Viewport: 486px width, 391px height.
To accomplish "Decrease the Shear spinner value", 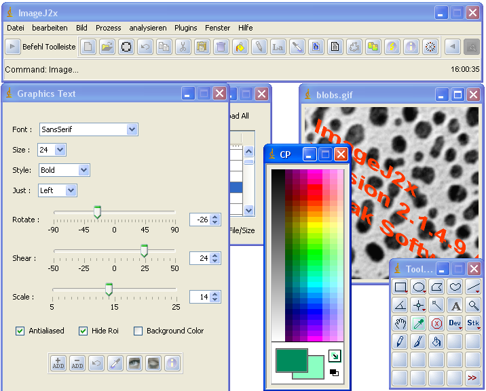I will click(x=214, y=261).
